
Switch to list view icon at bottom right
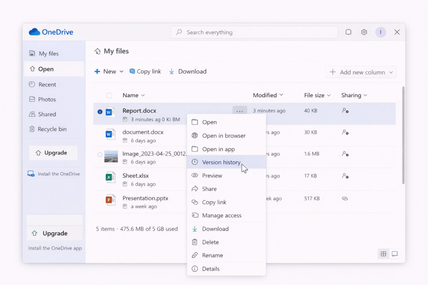(x=395, y=254)
